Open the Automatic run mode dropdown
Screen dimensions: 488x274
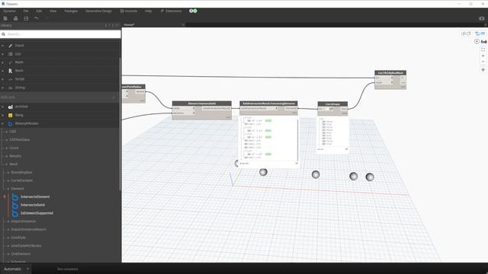coord(16,269)
